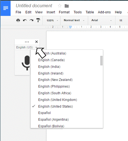Start voice typing with microphone
The height and width of the screenshot is (141, 128).
(26, 63)
